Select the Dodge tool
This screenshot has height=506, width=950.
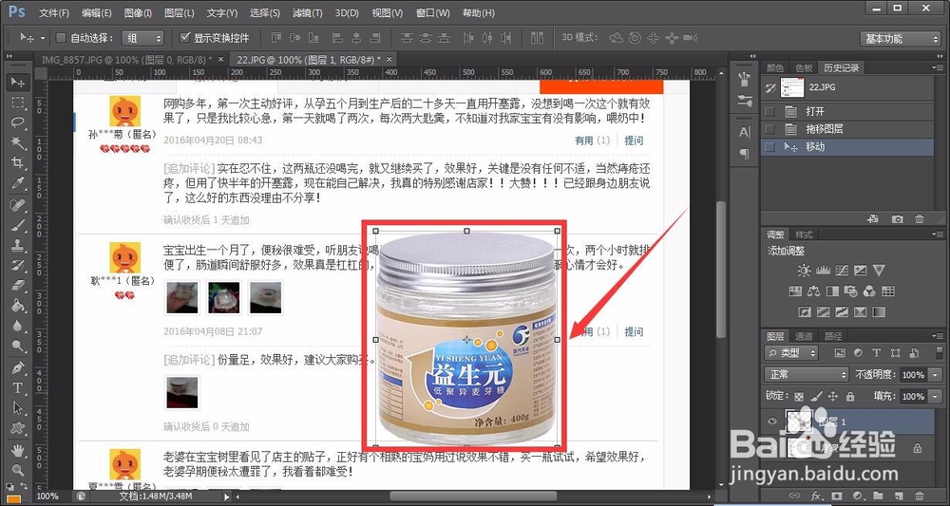point(17,346)
